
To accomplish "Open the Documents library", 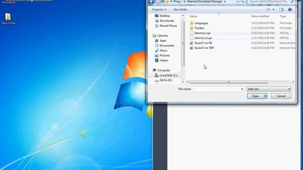I will coord(167,45).
